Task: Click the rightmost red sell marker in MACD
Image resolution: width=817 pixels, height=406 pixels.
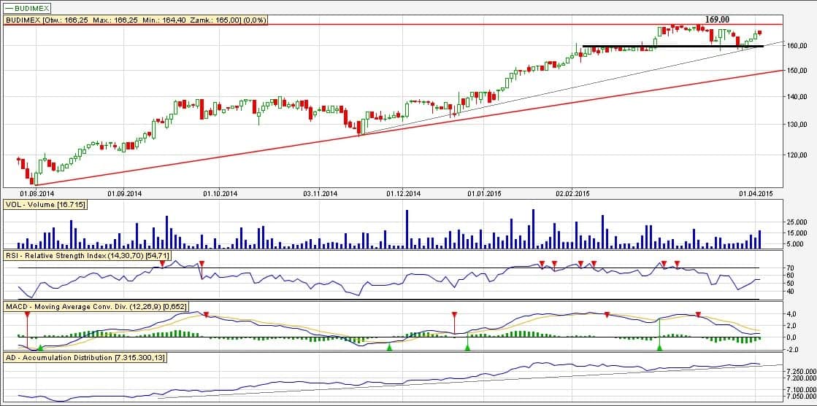Action: coord(699,315)
